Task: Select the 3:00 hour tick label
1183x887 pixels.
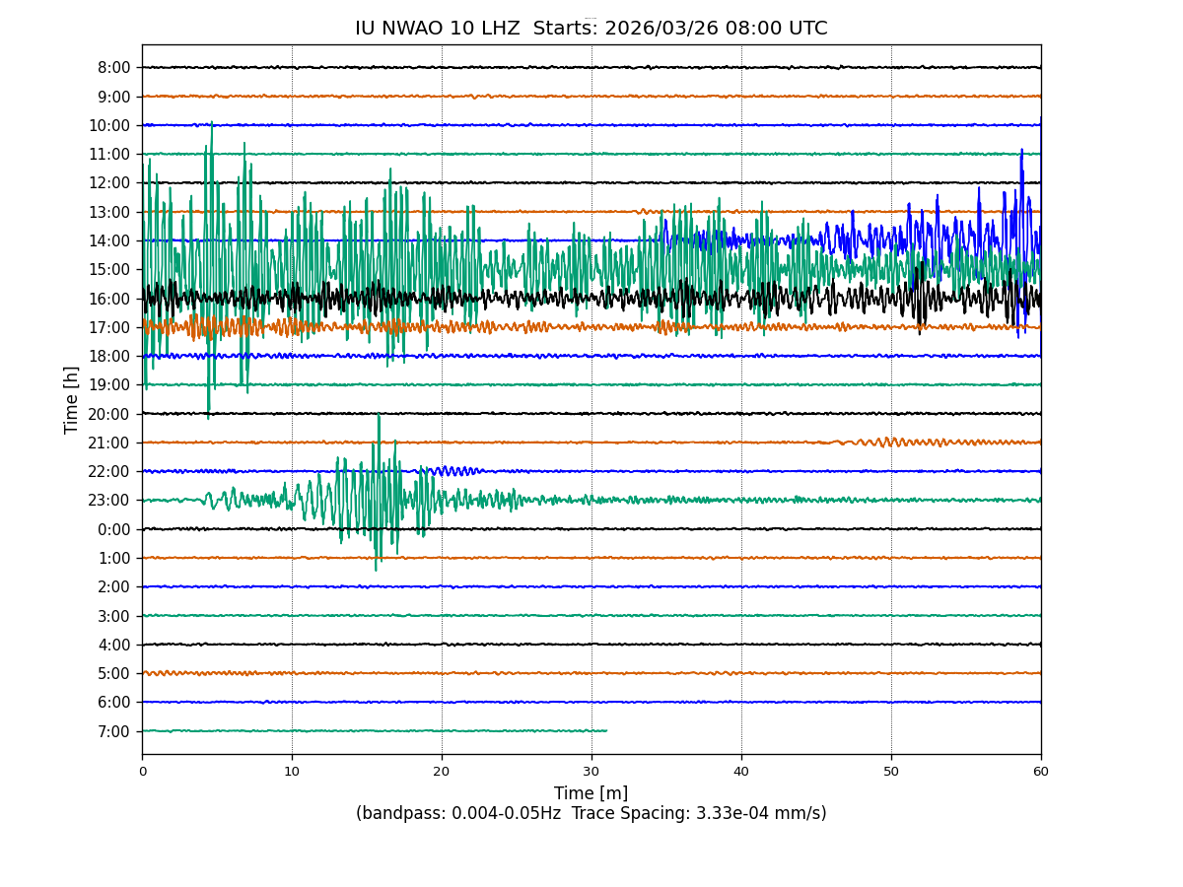Action: click(115, 616)
